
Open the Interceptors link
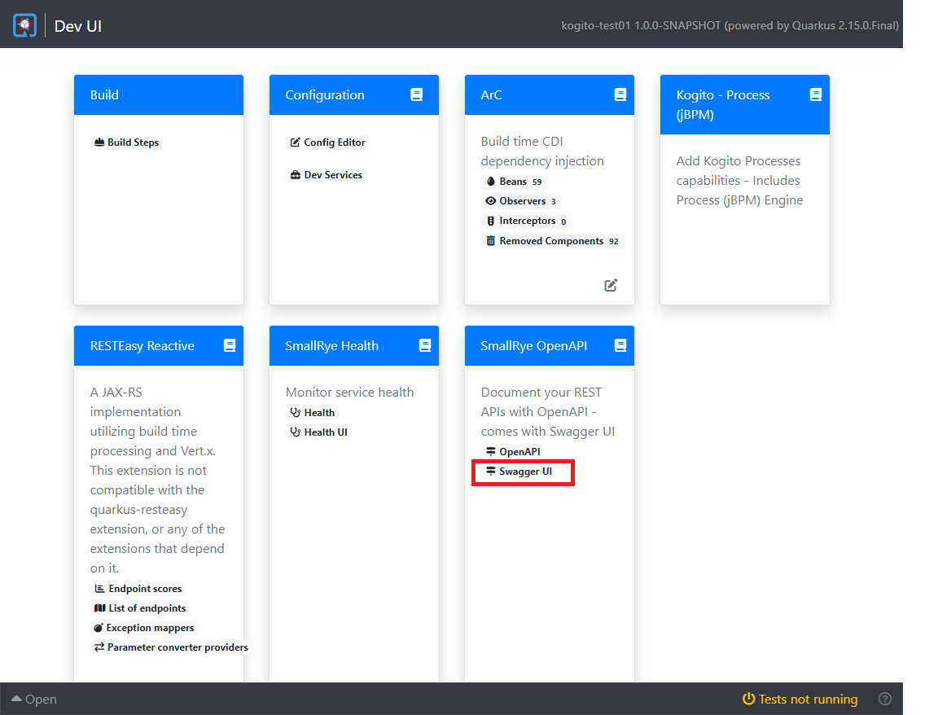(x=527, y=221)
